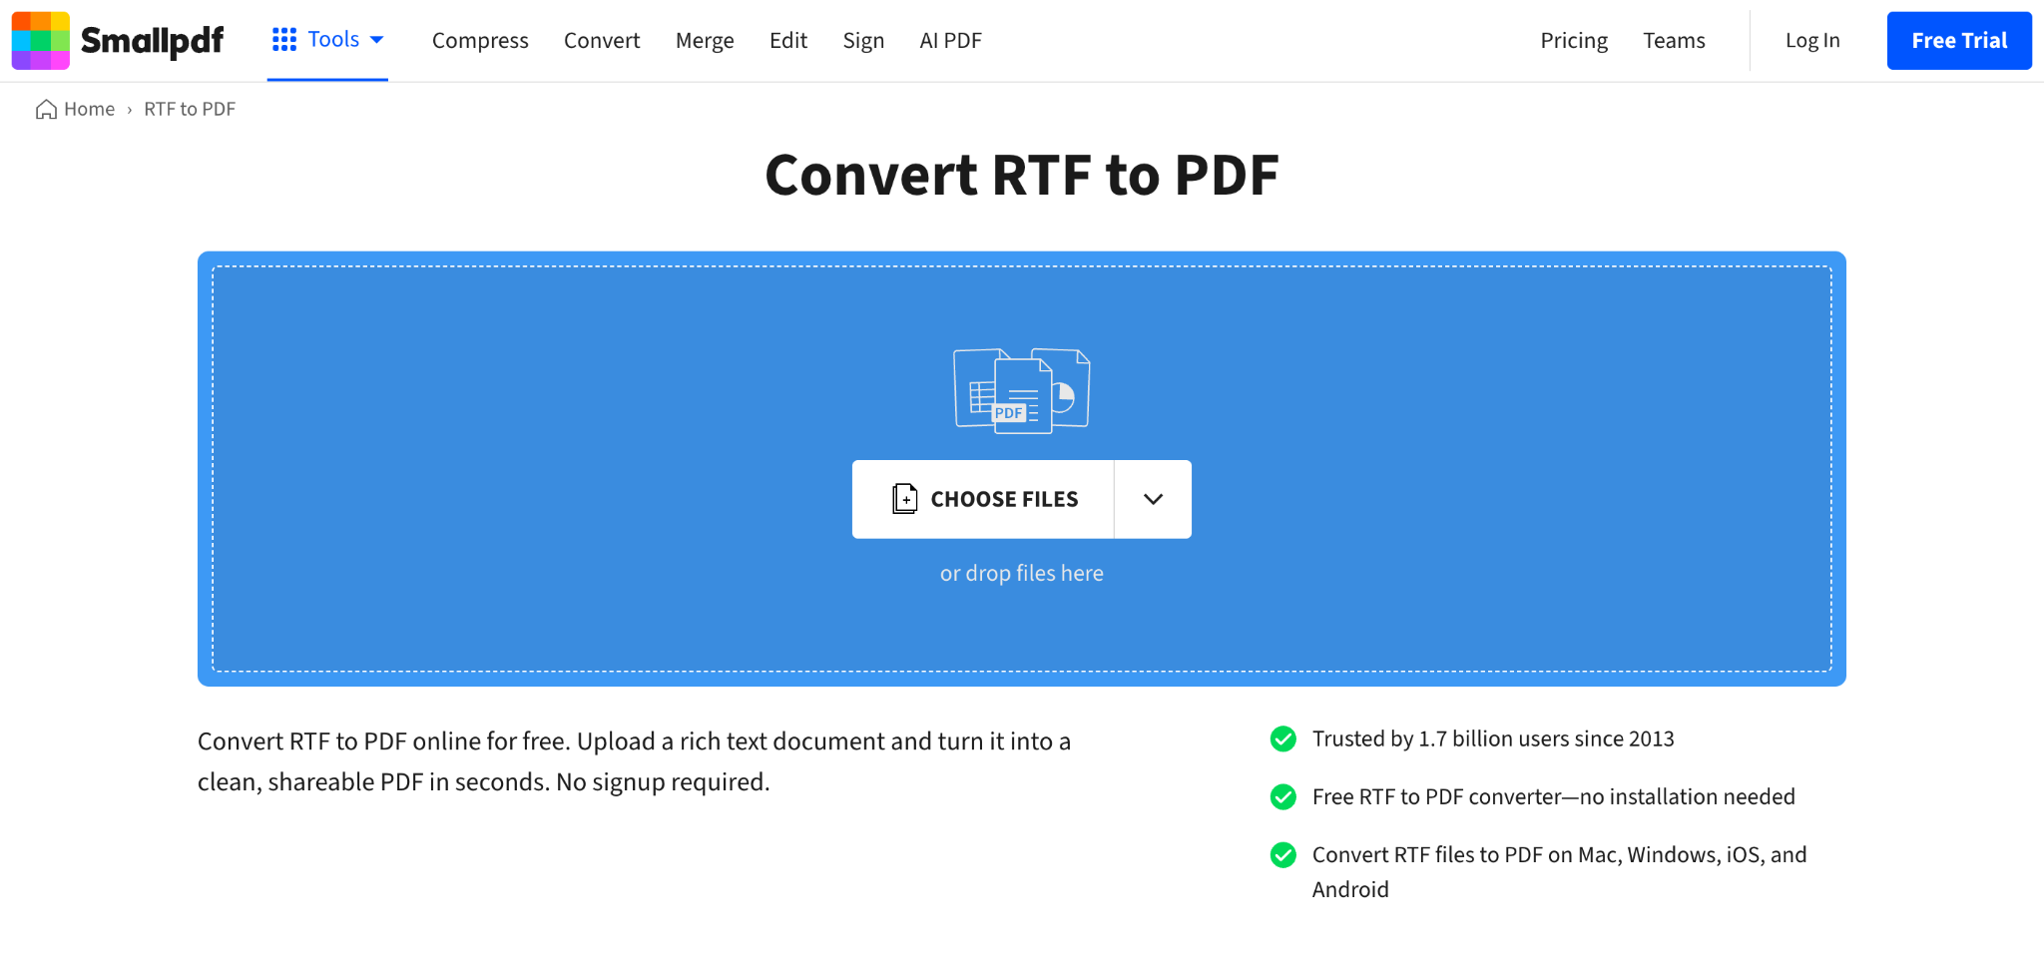
Task: Open the Sign menu item
Action: [863, 40]
